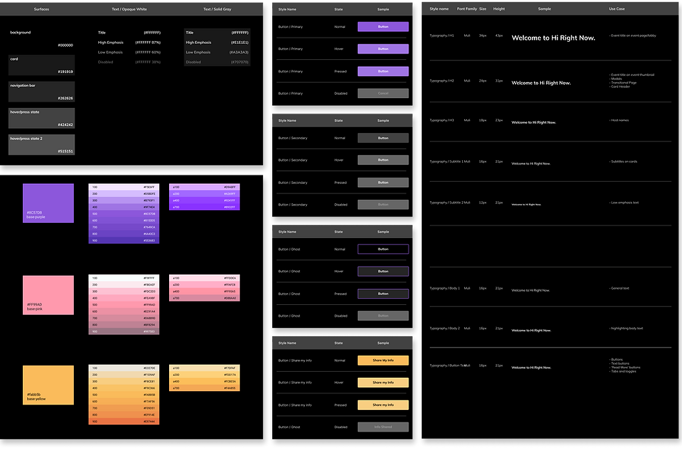
Task: Click the Typography / H2 style name
Action: 441,81
